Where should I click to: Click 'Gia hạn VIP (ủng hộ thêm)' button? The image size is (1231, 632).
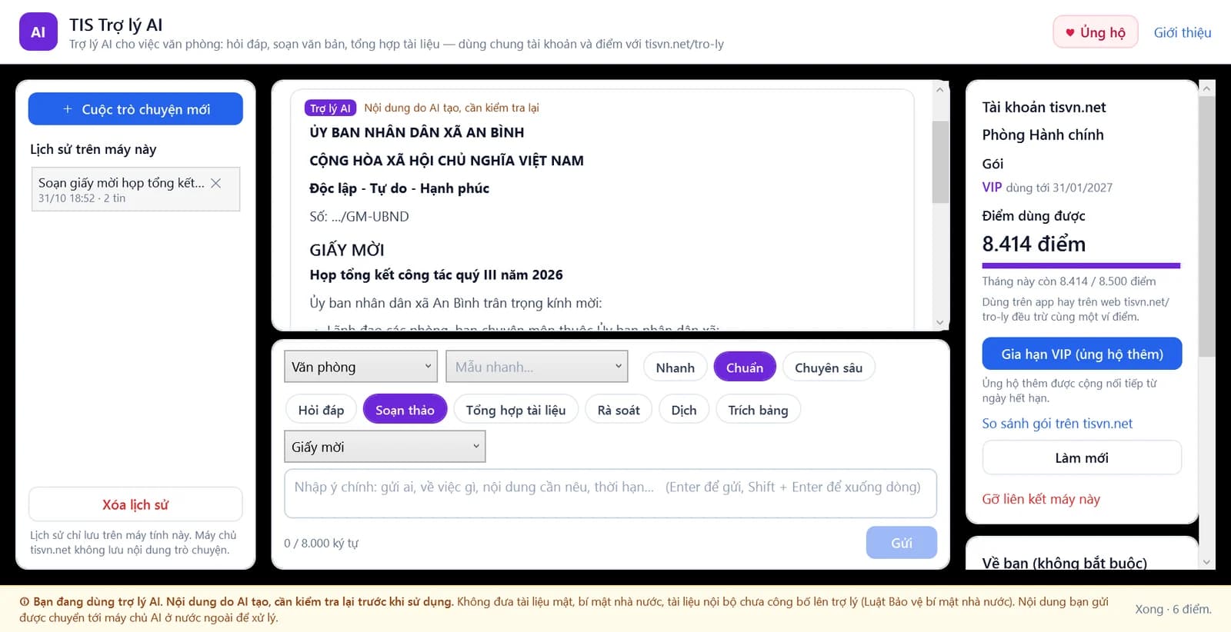click(x=1082, y=354)
